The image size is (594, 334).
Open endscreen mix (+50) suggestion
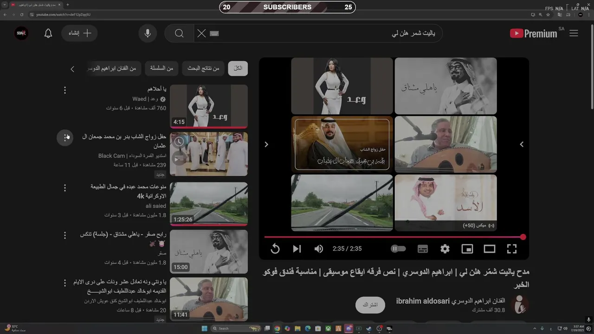tap(445, 203)
